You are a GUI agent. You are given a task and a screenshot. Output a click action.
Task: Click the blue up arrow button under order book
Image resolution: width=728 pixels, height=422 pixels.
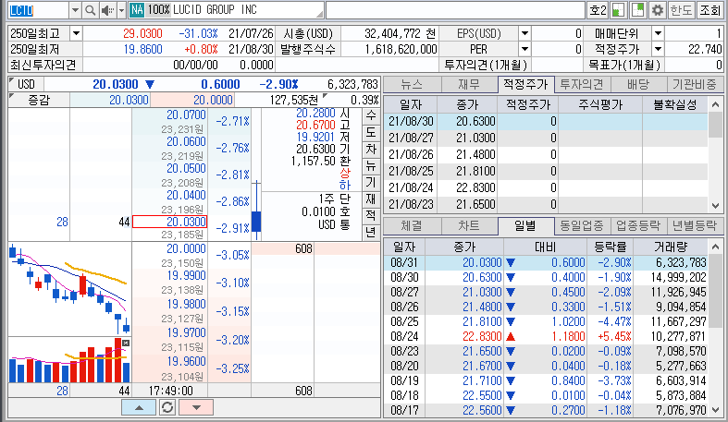(139, 407)
